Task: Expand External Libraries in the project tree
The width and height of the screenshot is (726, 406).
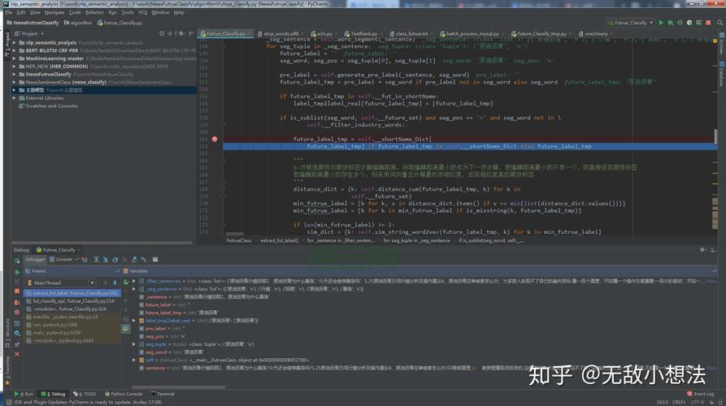Action: coord(15,98)
